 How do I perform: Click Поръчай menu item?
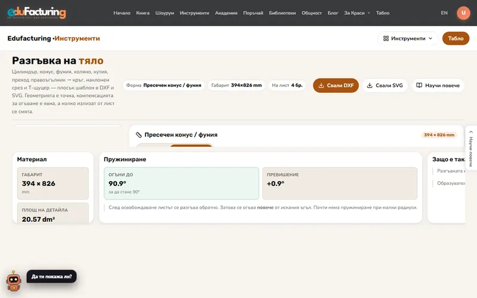253,13
